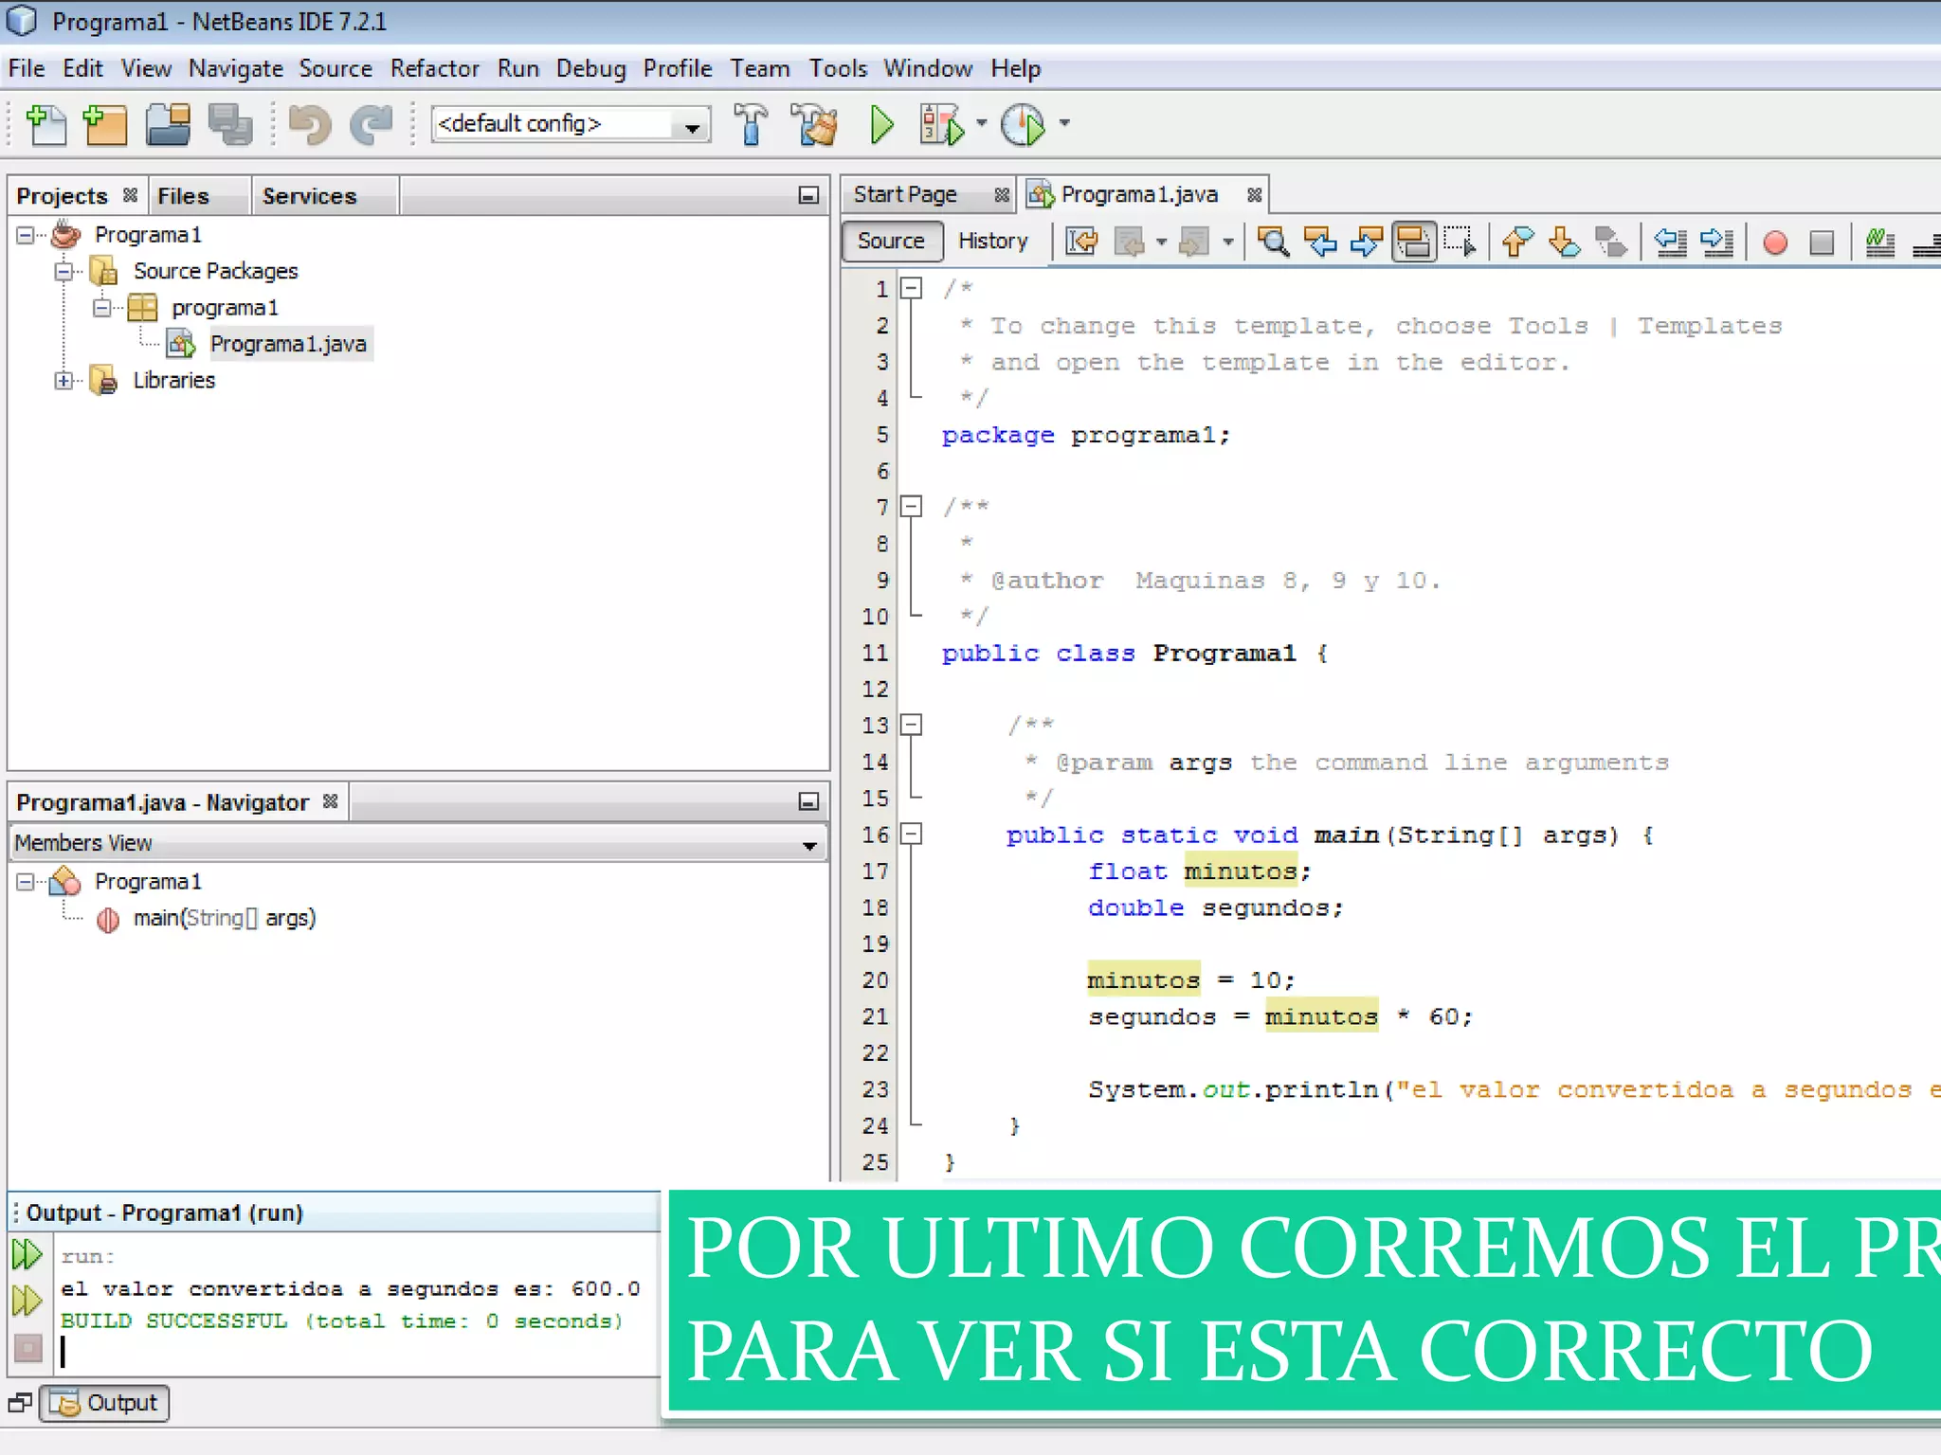This screenshot has width=1941, height=1455.
Task: Click Find Previous Occurrence icon
Action: coord(1320,242)
